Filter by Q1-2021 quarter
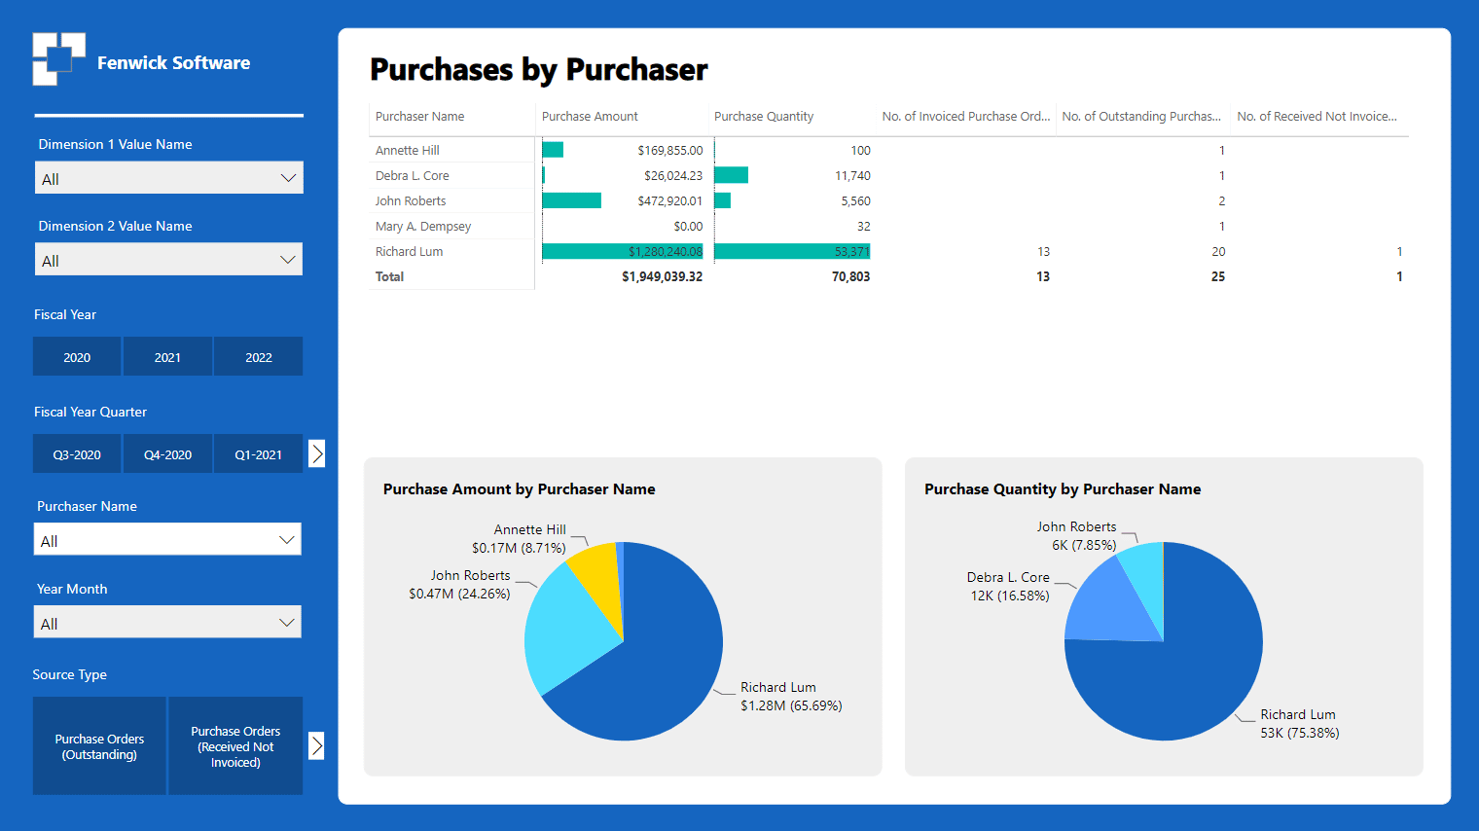Screen dimensions: 1479x831 (258, 454)
